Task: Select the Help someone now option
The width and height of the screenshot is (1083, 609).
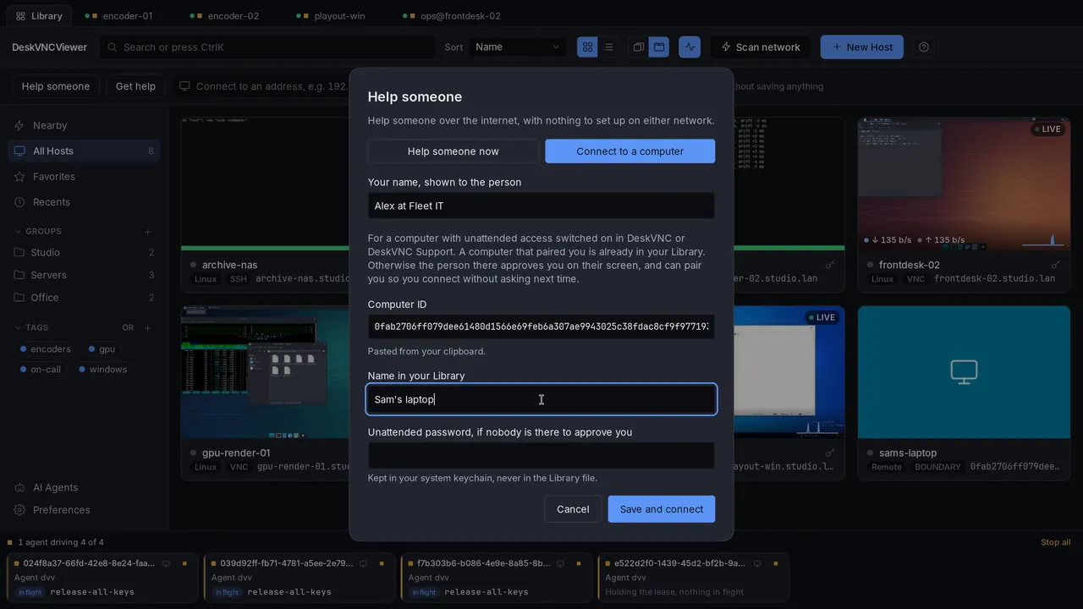Action: coord(454,151)
